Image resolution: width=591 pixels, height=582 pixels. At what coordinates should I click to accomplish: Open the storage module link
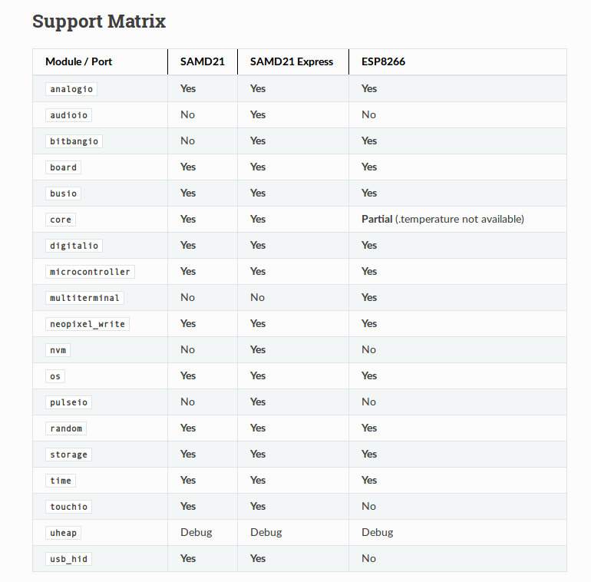(68, 455)
